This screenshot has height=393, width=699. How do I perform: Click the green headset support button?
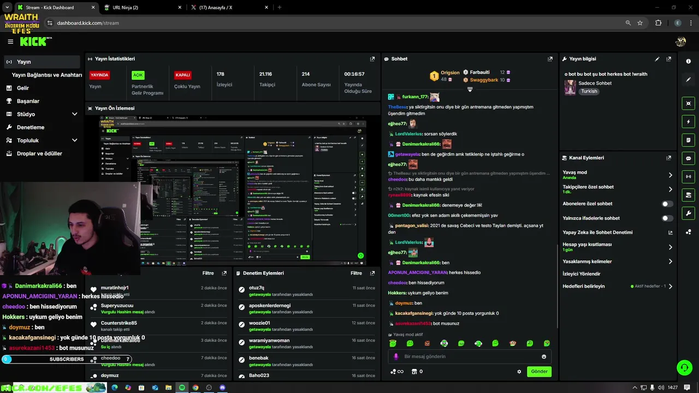click(x=684, y=367)
